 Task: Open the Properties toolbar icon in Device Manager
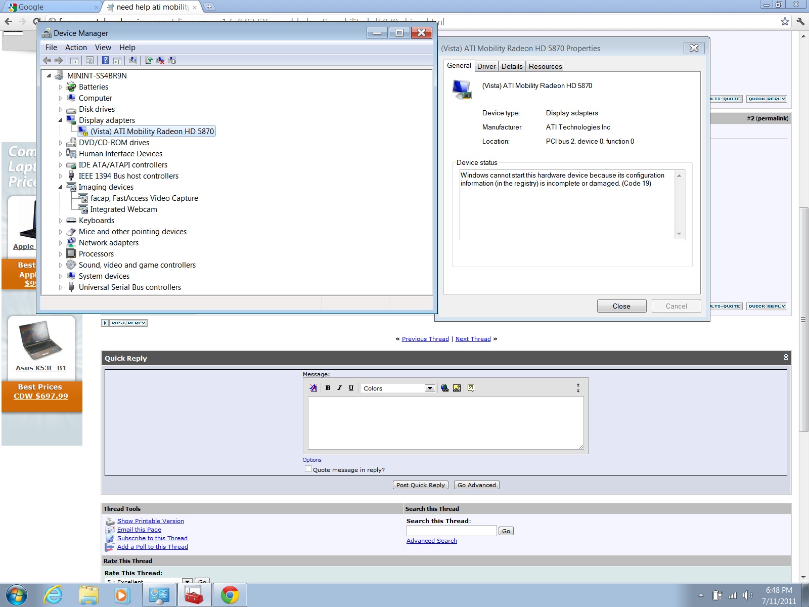coord(89,61)
